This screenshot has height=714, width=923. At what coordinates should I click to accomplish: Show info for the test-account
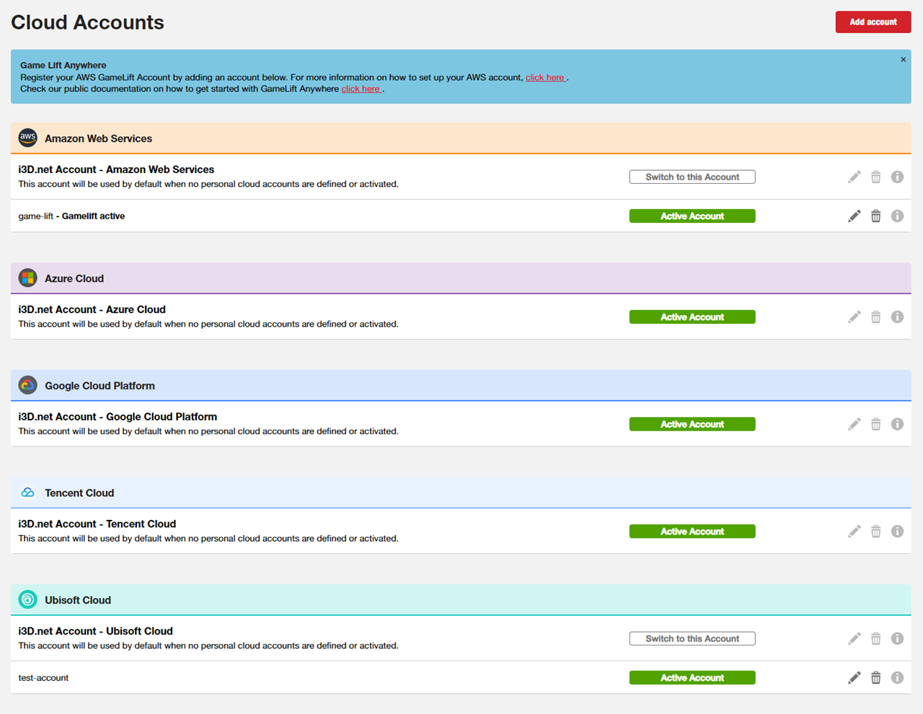click(x=897, y=677)
